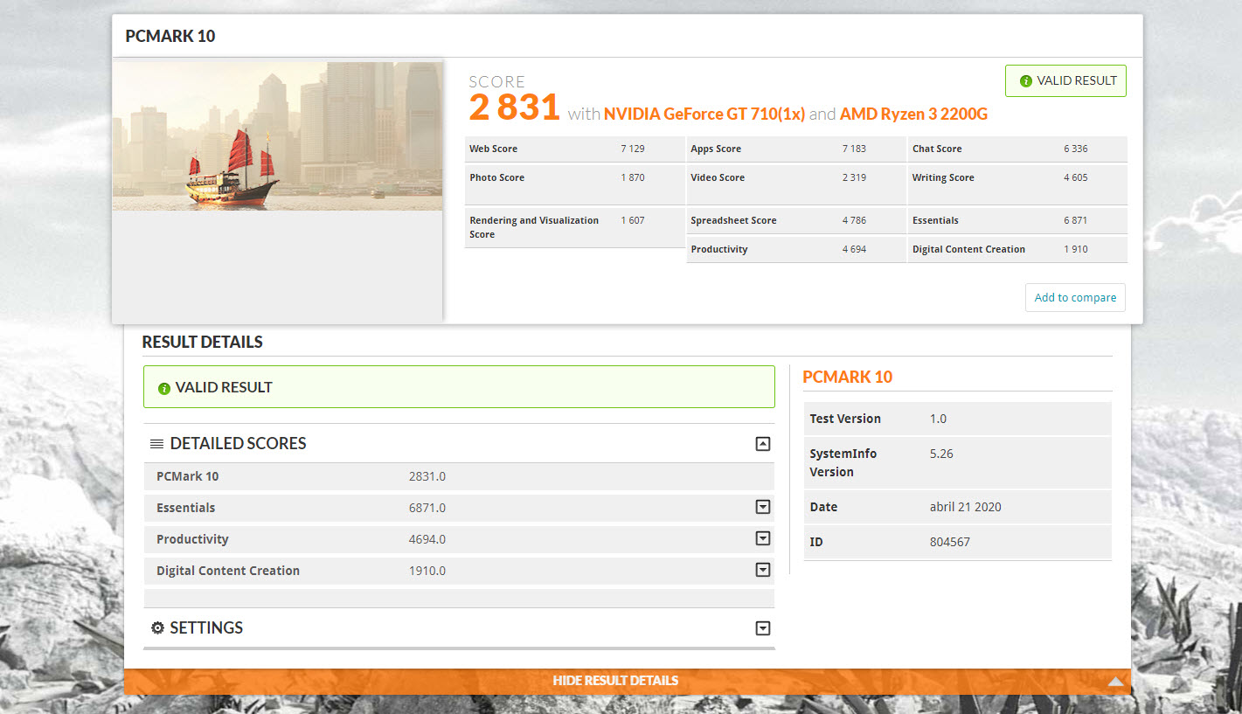1242x714 pixels.
Task: Click the result ID 804567
Action: click(x=950, y=542)
